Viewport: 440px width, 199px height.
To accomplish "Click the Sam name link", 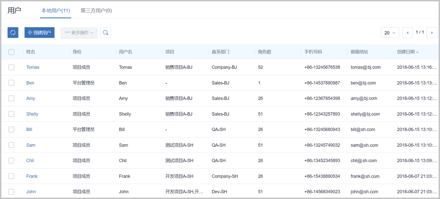I will coord(31,145).
